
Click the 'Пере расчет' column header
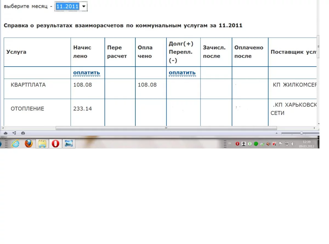(x=120, y=52)
